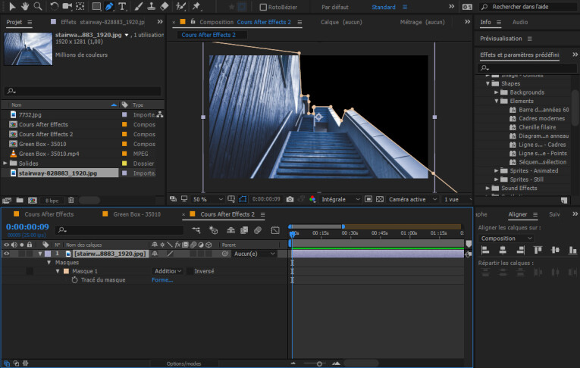Select the Roto Brush tool

(180, 6)
